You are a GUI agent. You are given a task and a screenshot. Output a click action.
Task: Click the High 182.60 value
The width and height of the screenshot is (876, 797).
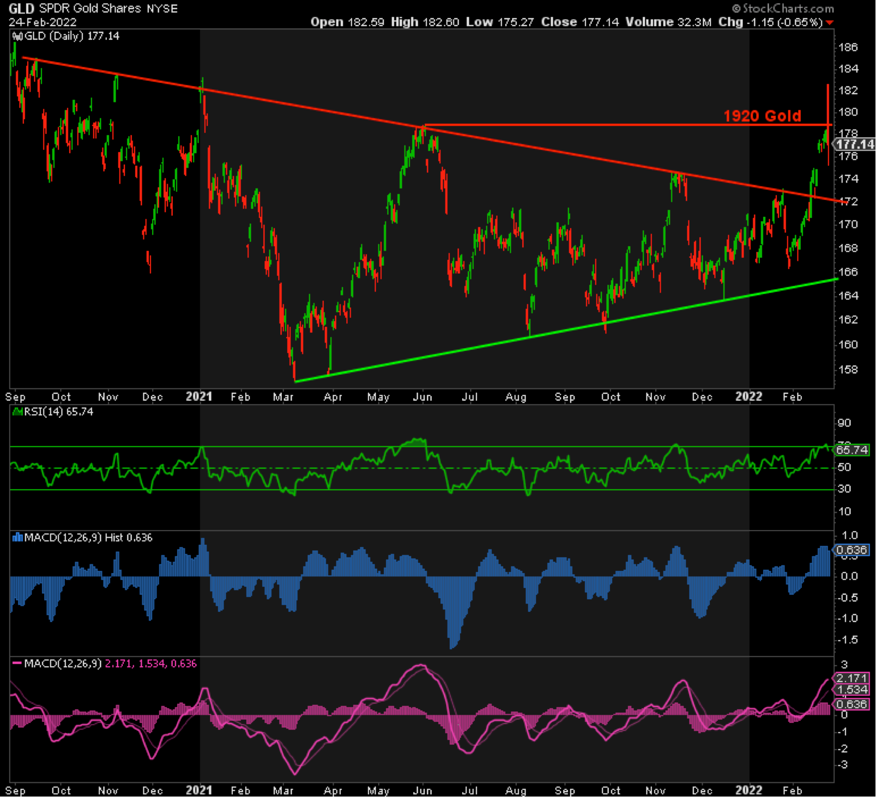[x=425, y=22]
